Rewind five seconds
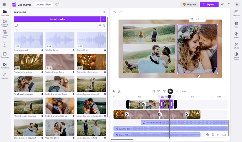242x142 pixels. click(x=159, y=91)
